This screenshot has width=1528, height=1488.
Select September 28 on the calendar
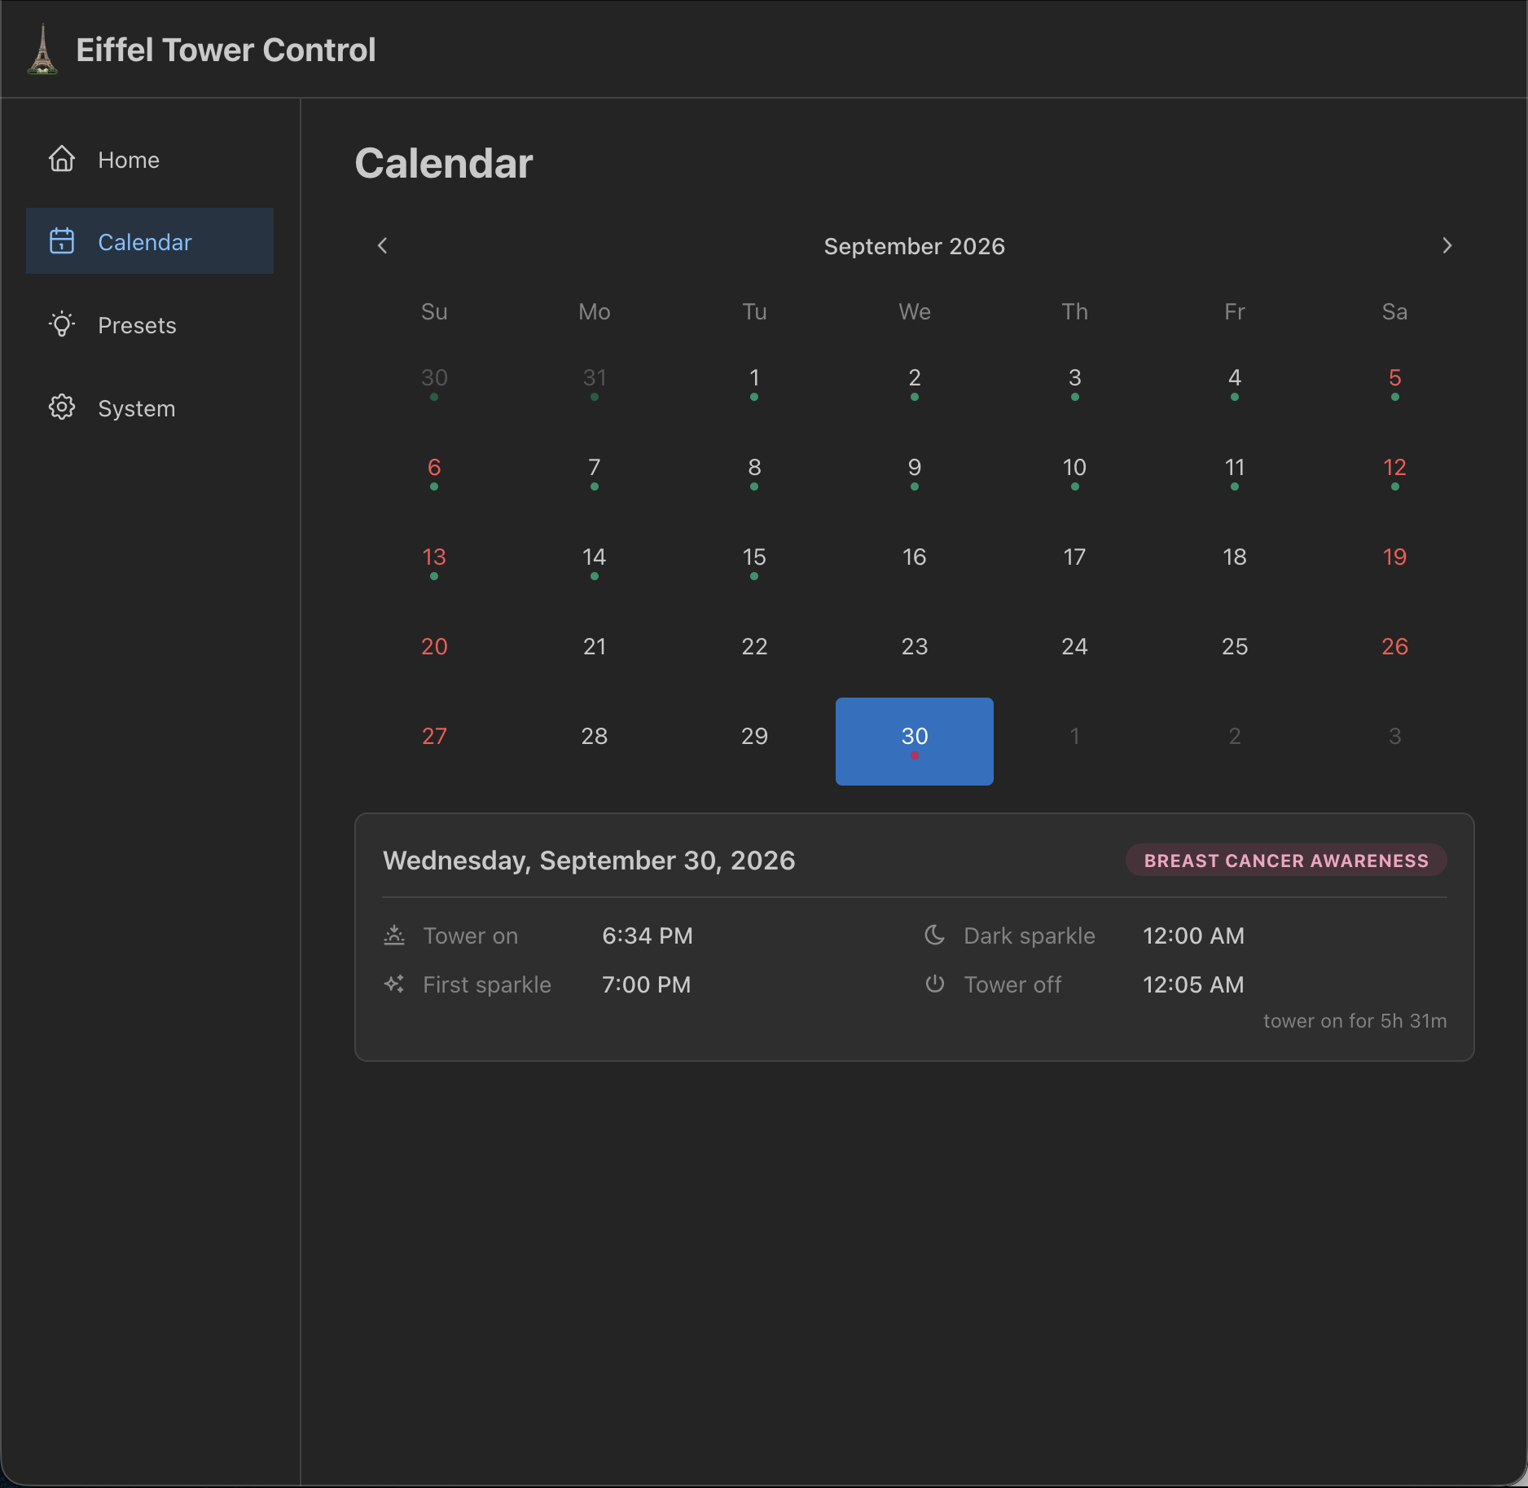click(595, 742)
